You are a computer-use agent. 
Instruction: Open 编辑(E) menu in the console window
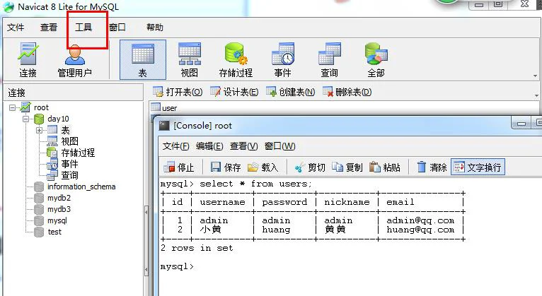click(x=209, y=146)
